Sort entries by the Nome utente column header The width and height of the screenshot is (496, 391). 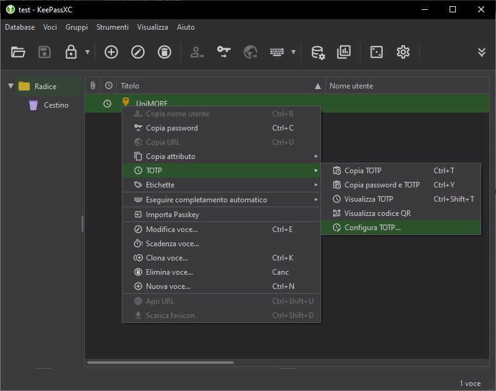tap(351, 86)
